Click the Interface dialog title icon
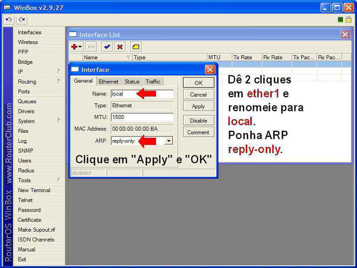Image resolution: width=357 pixels, height=268 pixels. 75,69
